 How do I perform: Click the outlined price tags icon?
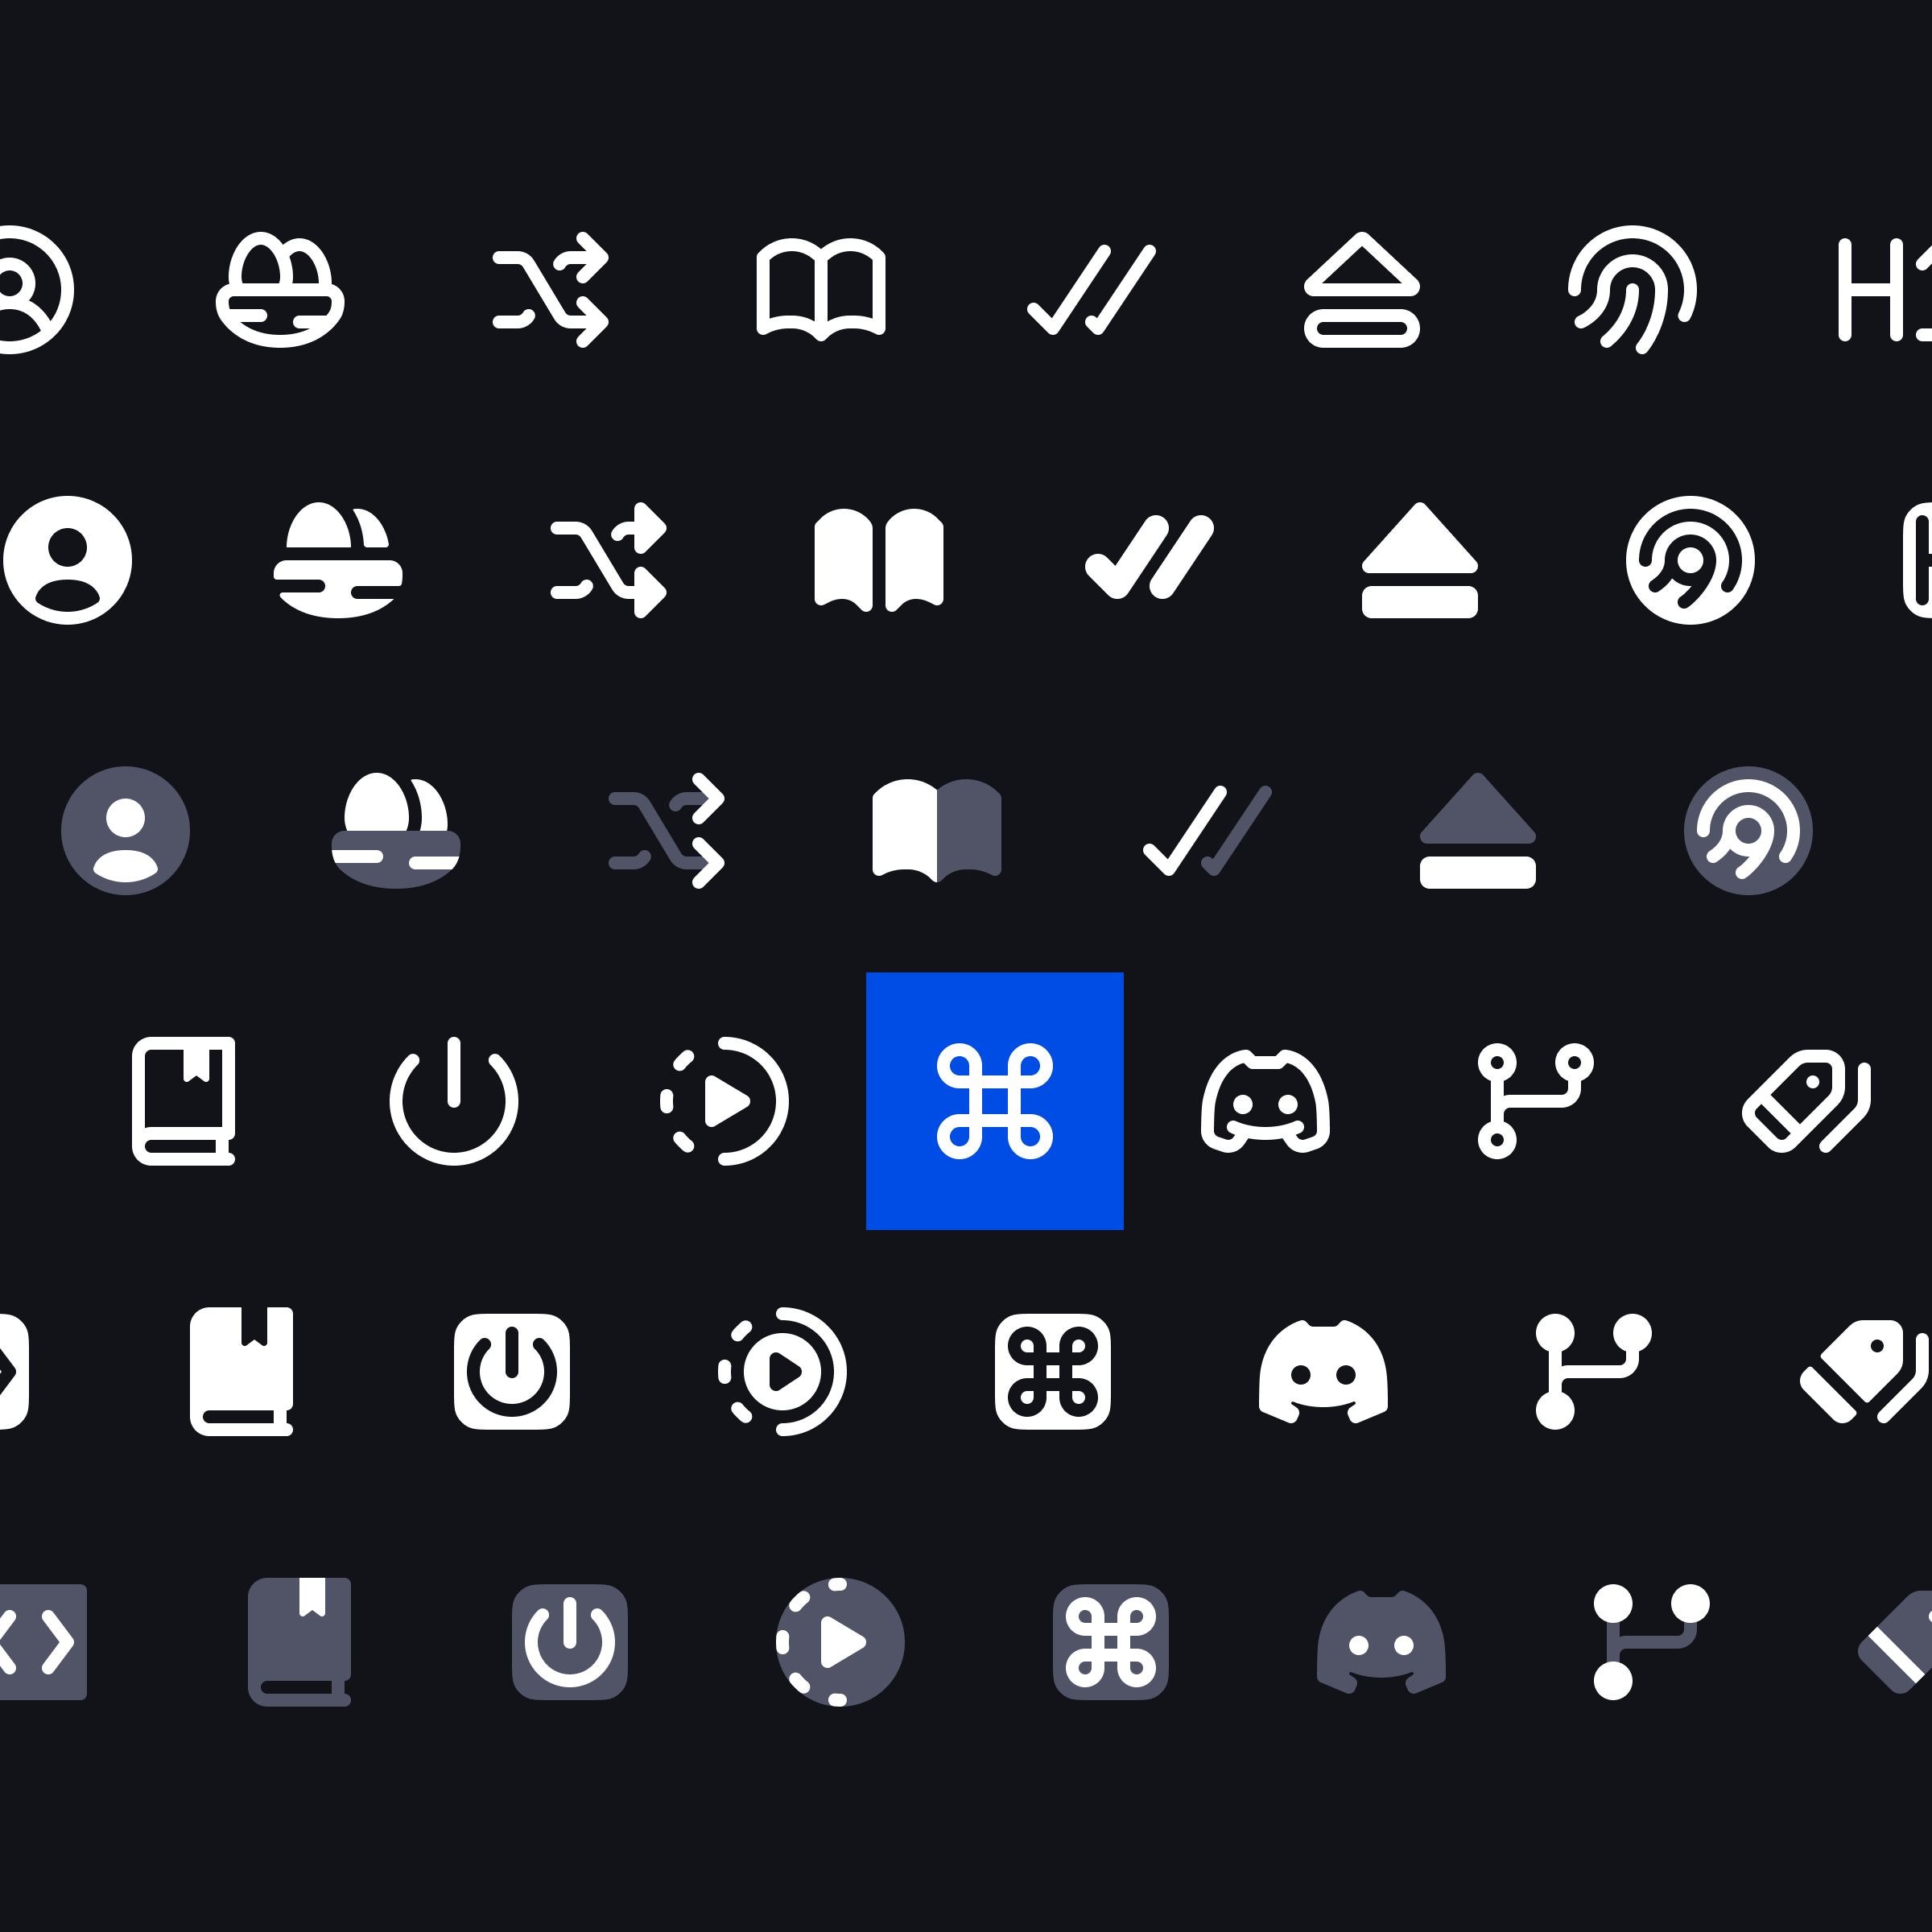click(1806, 1101)
